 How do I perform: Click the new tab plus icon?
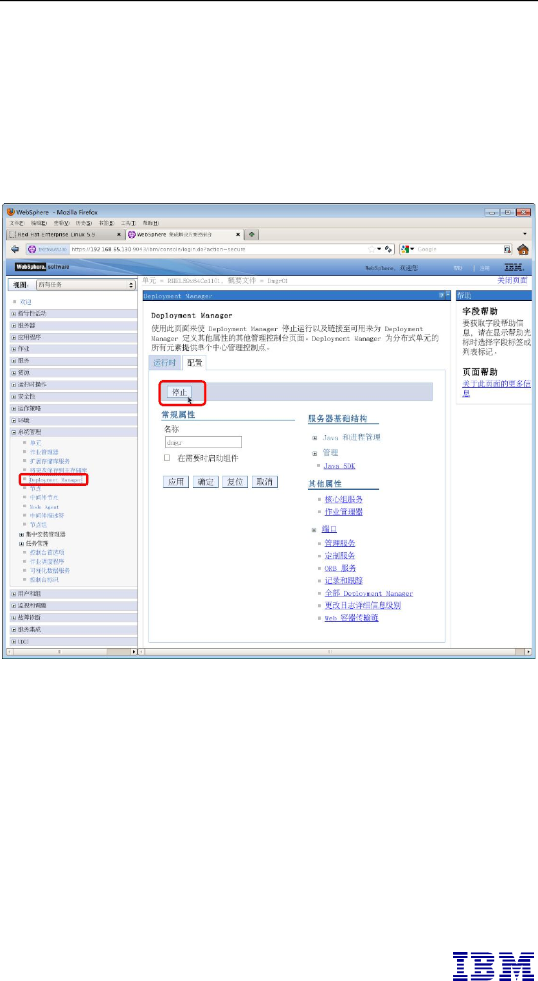(252, 234)
